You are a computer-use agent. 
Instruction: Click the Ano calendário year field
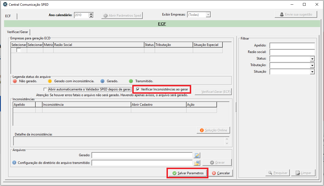[81, 15]
